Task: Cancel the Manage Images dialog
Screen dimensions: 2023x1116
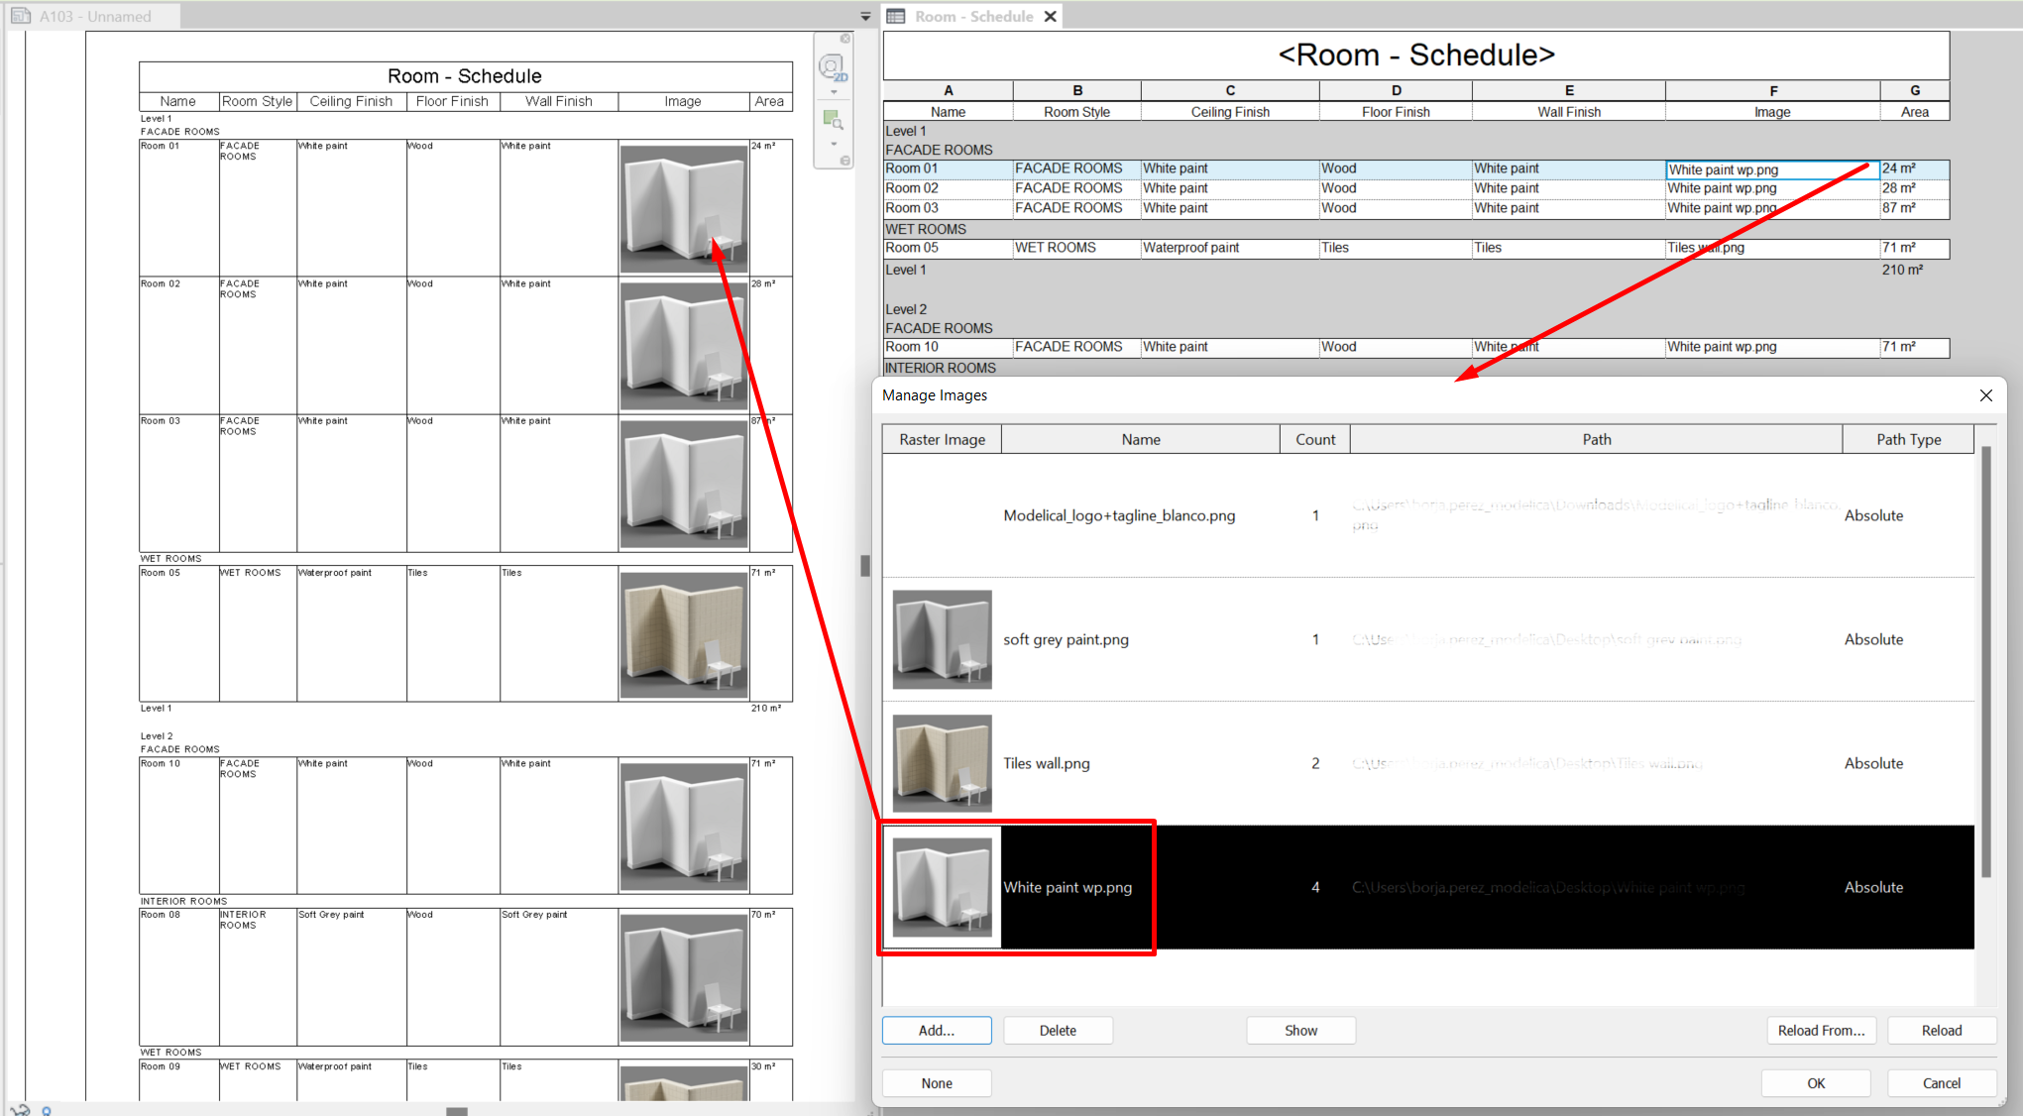Action: [1942, 1083]
